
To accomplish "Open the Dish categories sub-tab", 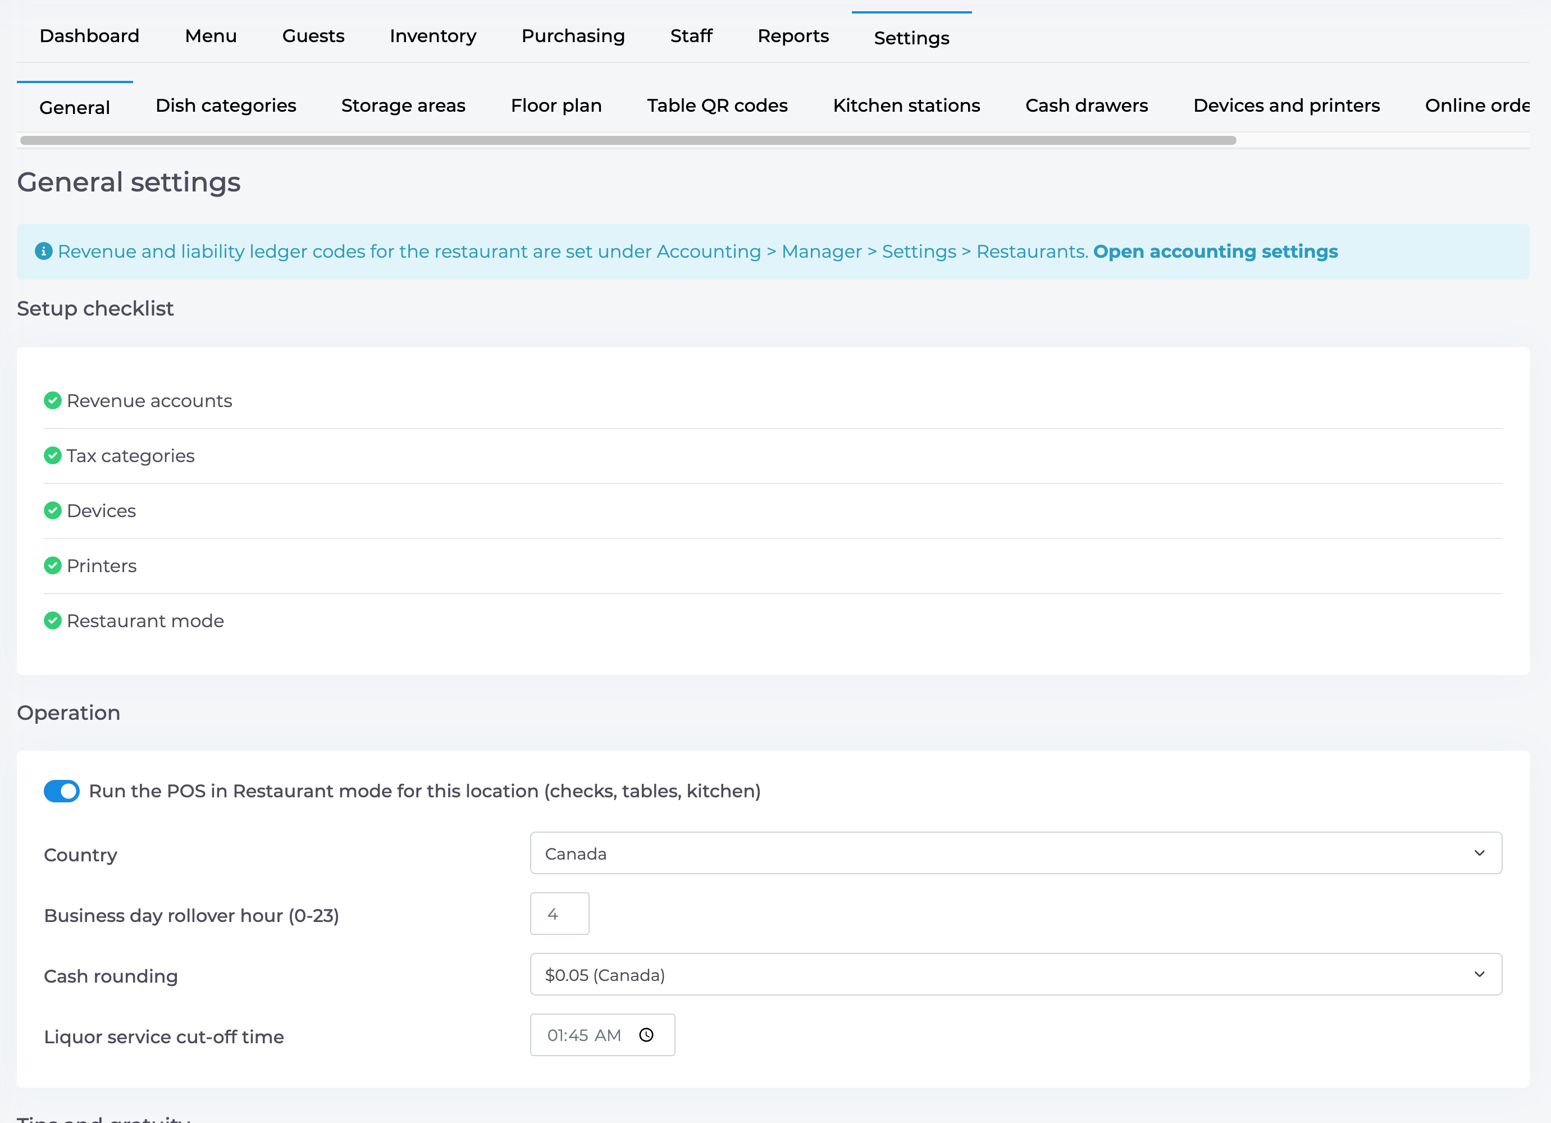I will point(226,106).
